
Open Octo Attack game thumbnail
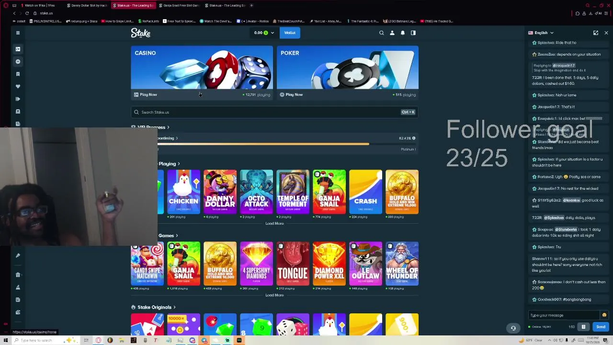256,192
